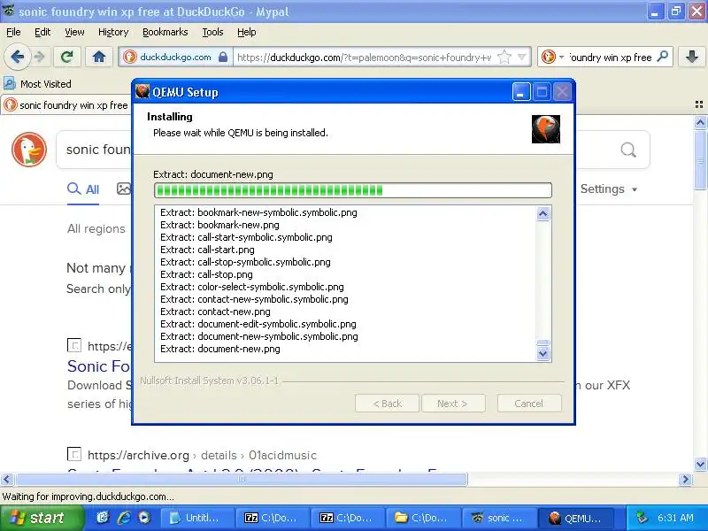
Task: Click the DuckDuckGo logo on the page
Action: pos(29,150)
